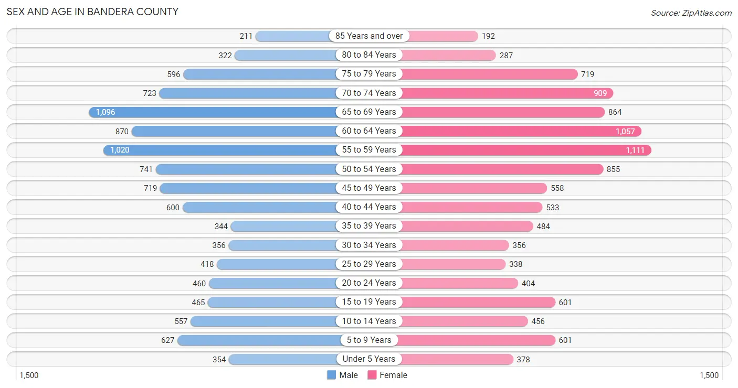Click the 85 Years and over label
Image resolution: width=738 pixels, height=388 pixels.
(369, 36)
